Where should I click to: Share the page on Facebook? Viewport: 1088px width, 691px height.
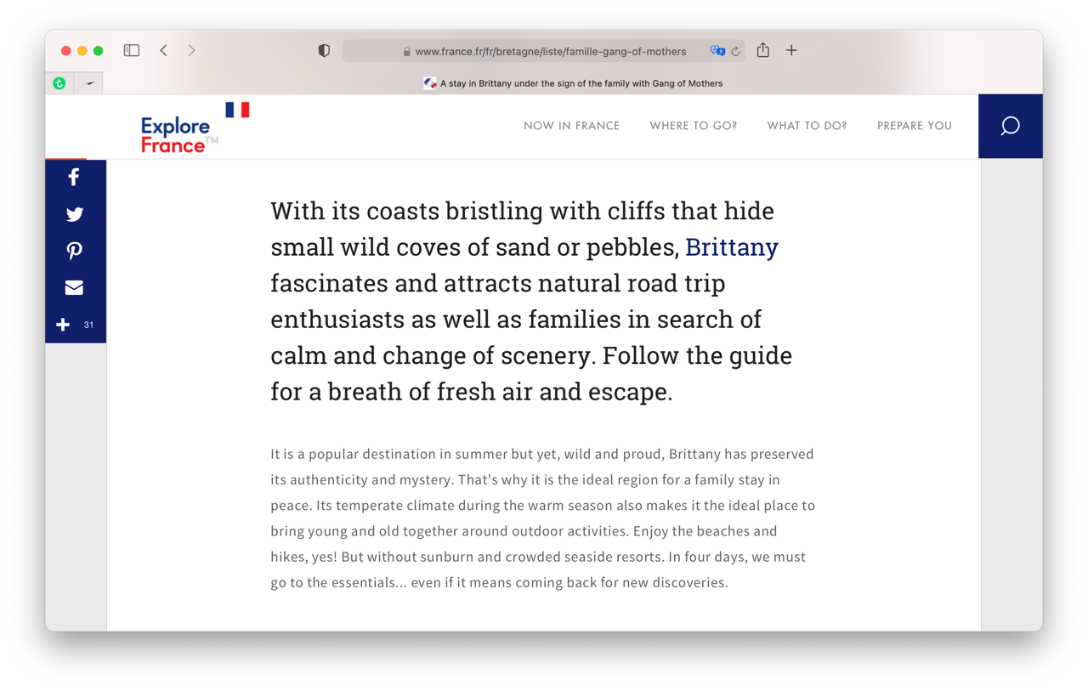[x=74, y=177]
